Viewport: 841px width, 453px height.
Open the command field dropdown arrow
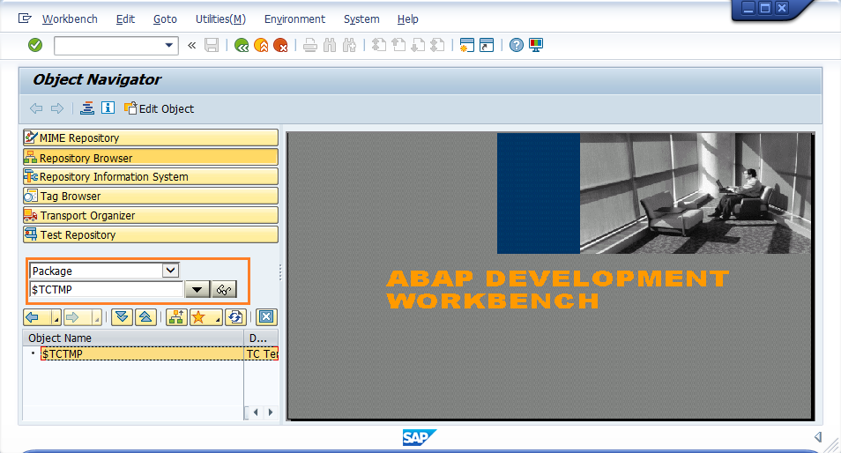169,46
